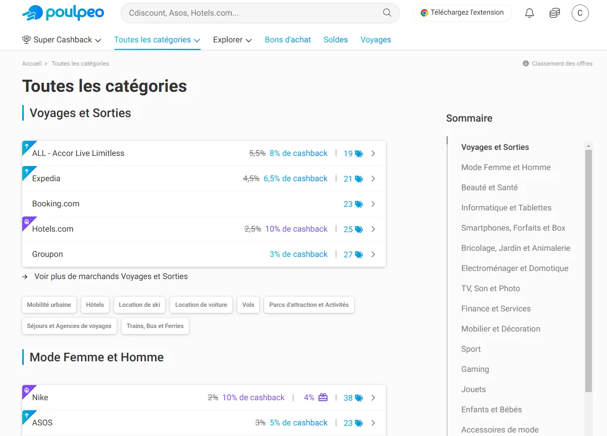Click the tag icon in Nike row

pos(359,398)
